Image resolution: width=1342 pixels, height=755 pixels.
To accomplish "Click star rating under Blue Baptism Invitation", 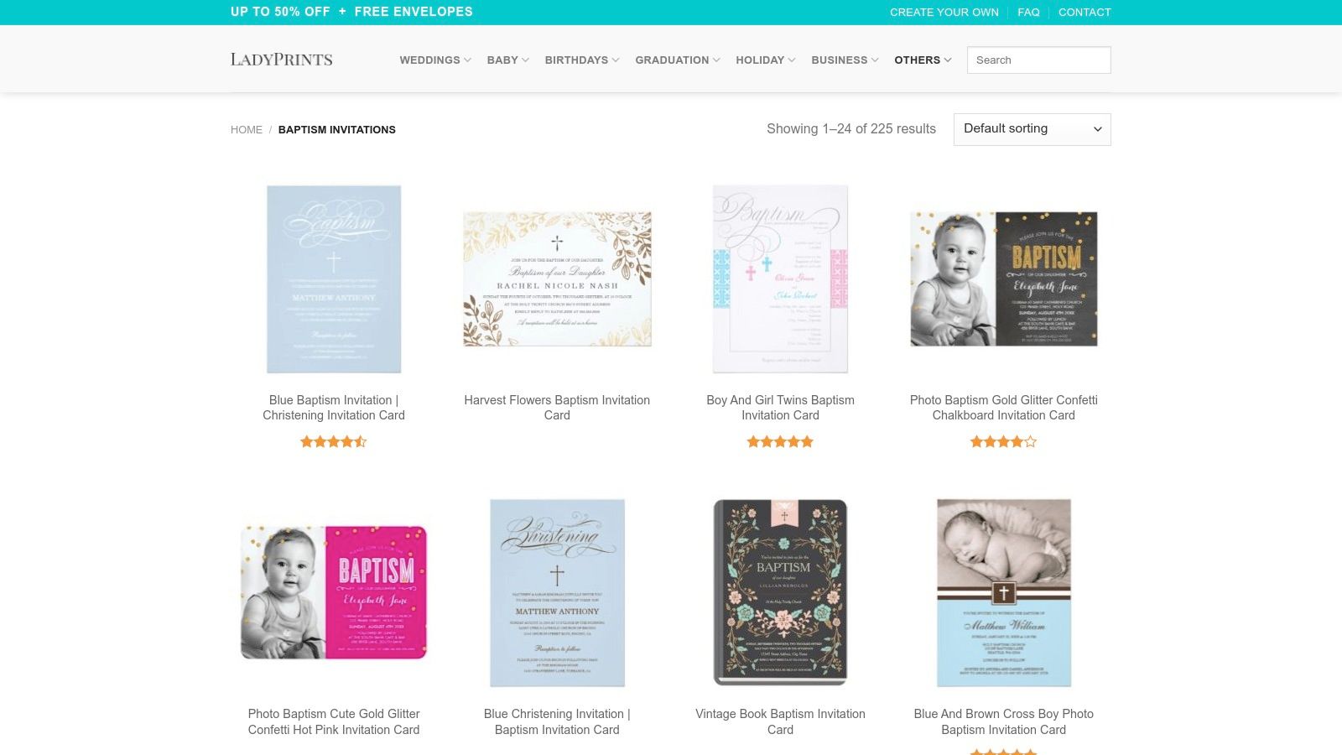I will 334,442.
